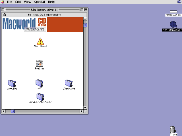Open the Edit menu
The height and width of the screenshot is (136, 182).
[18, 2]
